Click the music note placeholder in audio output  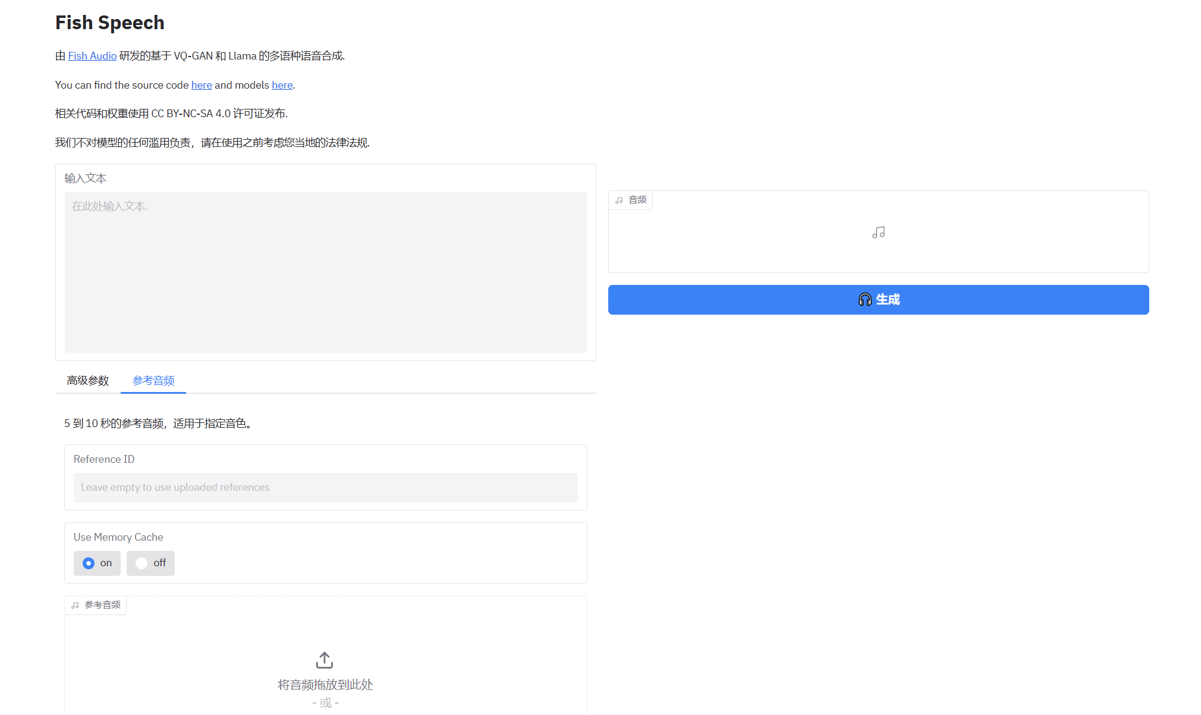[x=878, y=233]
